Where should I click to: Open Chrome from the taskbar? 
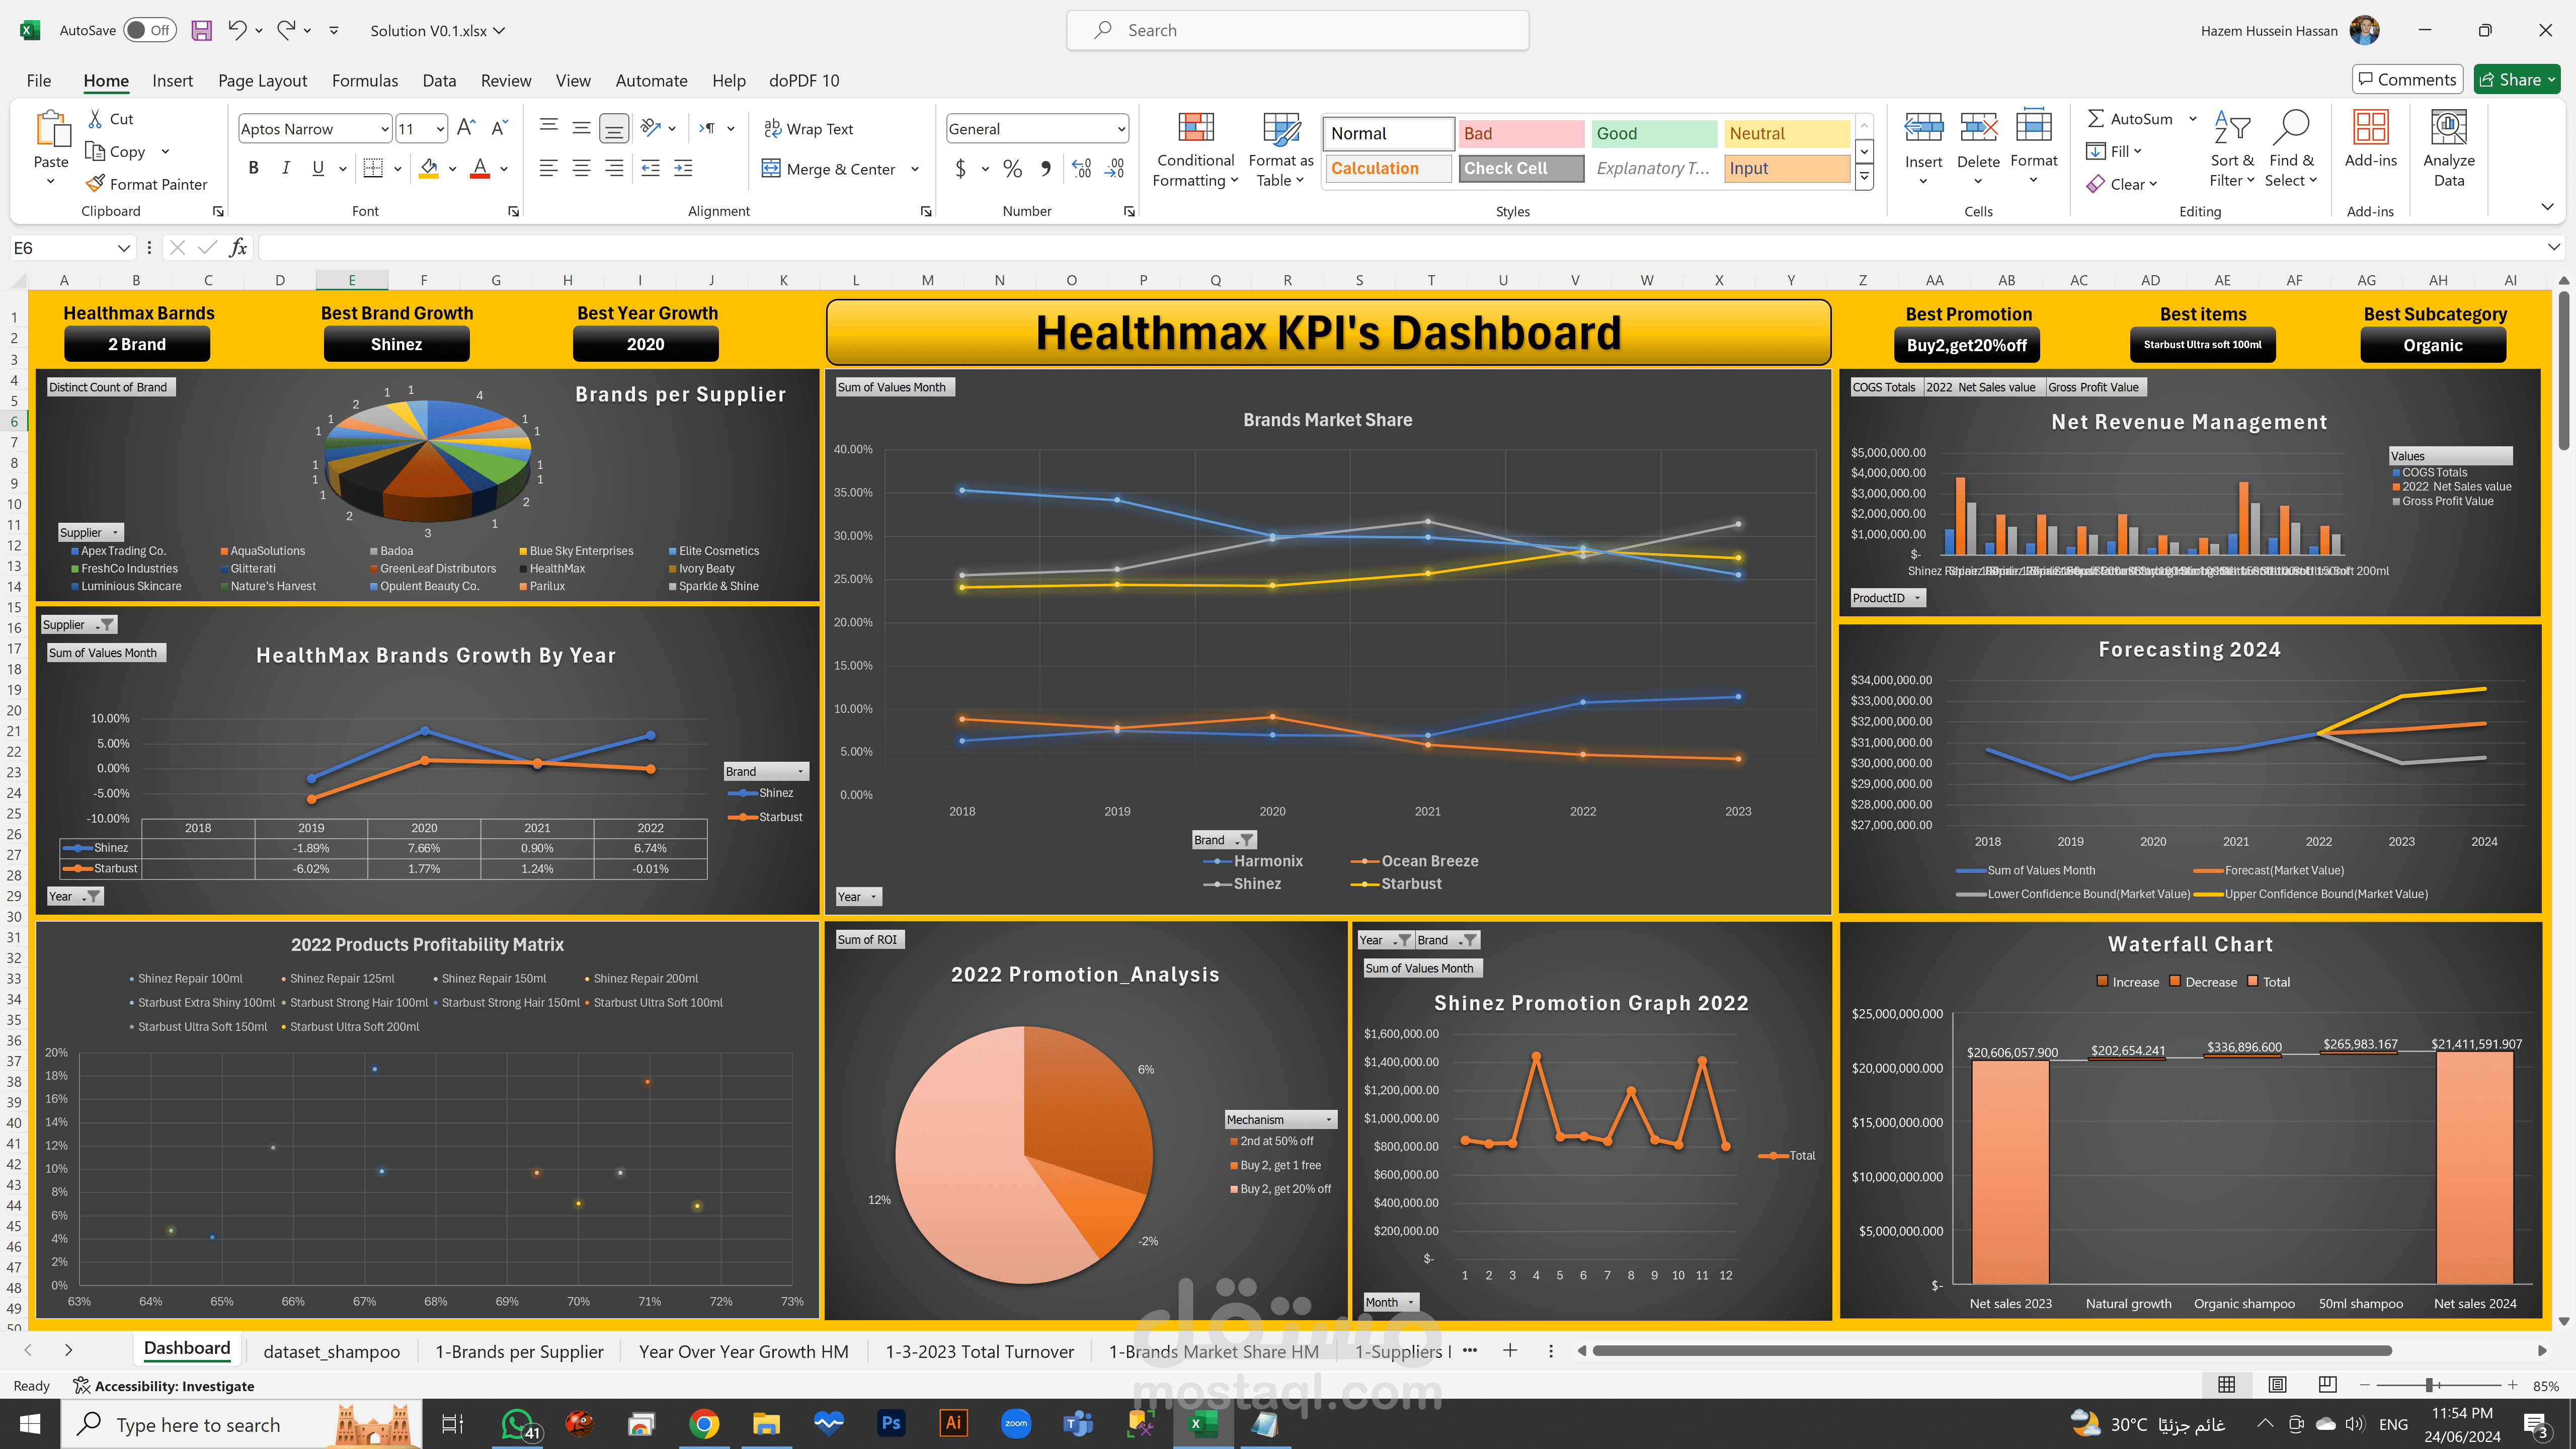pyautogui.click(x=704, y=1423)
